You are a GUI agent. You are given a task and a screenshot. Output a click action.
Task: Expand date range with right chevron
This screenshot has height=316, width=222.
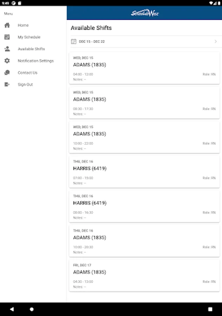click(215, 41)
